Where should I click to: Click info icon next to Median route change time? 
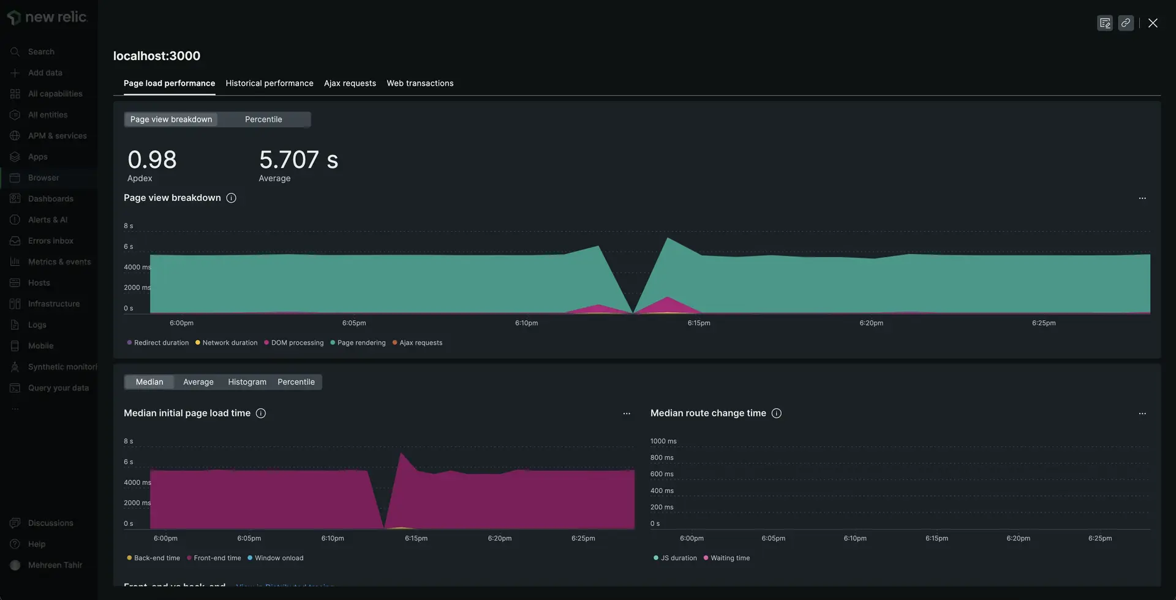777,413
